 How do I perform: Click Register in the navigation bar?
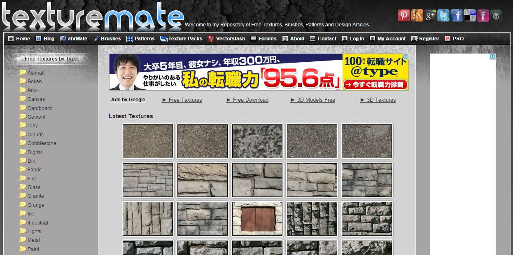coord(425,39)
